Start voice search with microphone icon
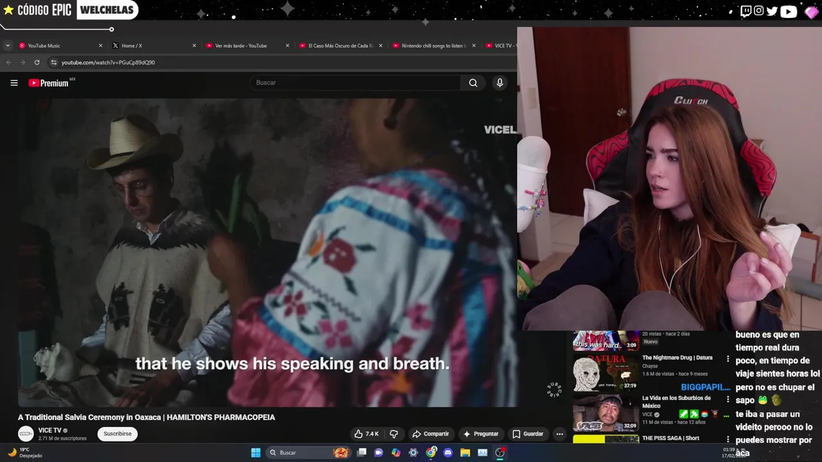This screenshot has width=822, height=462. pos(500,83)
